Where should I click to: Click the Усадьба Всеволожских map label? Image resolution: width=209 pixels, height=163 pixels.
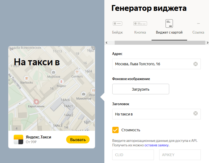coord(25,48)
